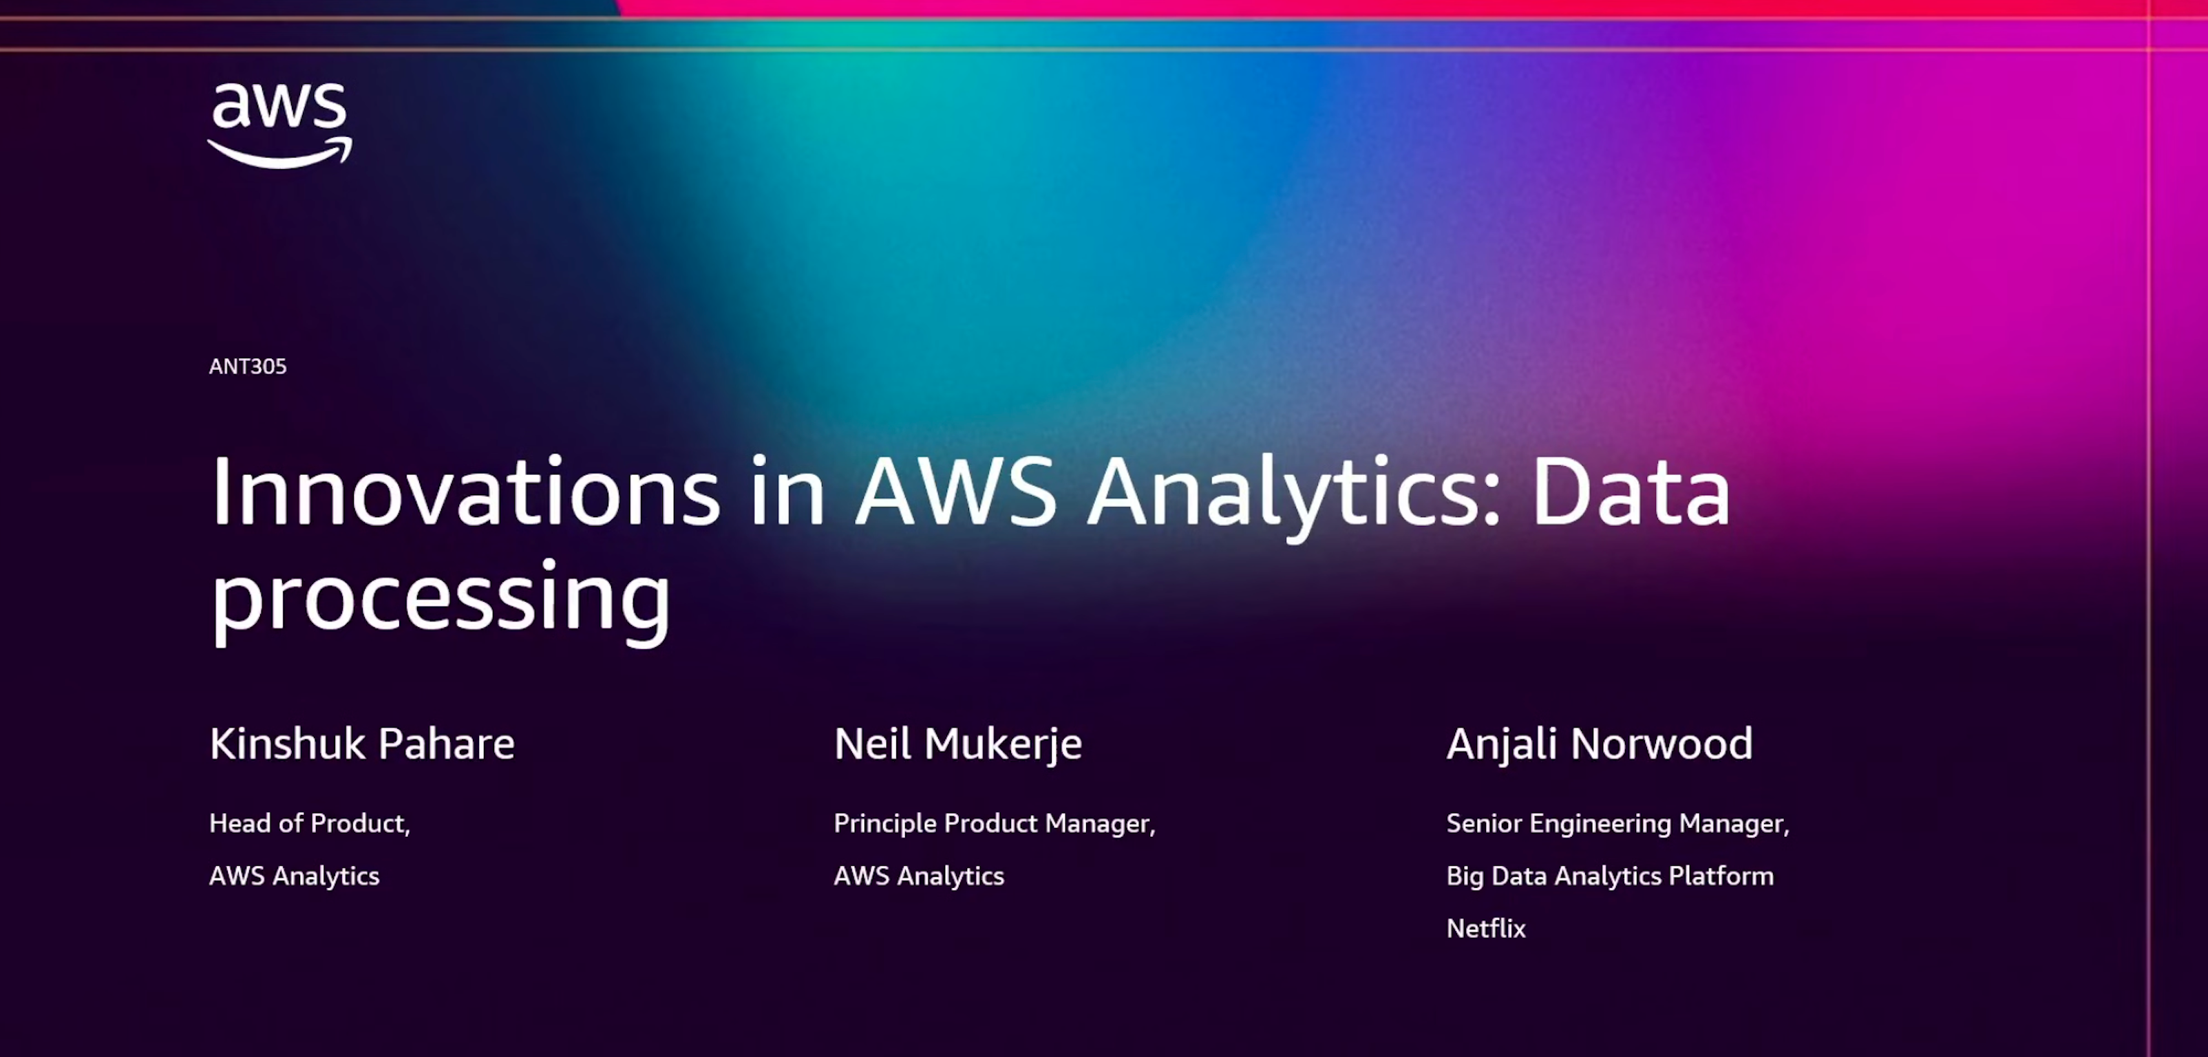Screen dimensions: 2208x1057
Task: Click the 'Senior Engineering Manager,' job title
Action: [x=1617, y=823]
